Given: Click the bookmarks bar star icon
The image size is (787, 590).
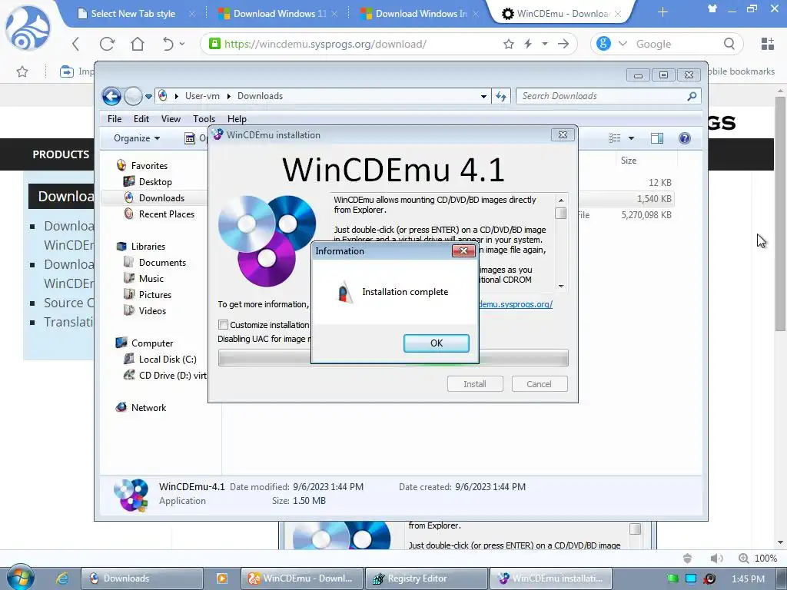Looking at the screenshot, I should [x=22, y=71].
